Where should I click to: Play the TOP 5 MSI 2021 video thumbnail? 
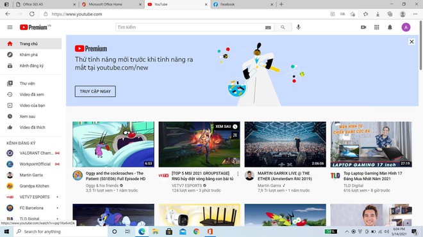click(199, 144)
